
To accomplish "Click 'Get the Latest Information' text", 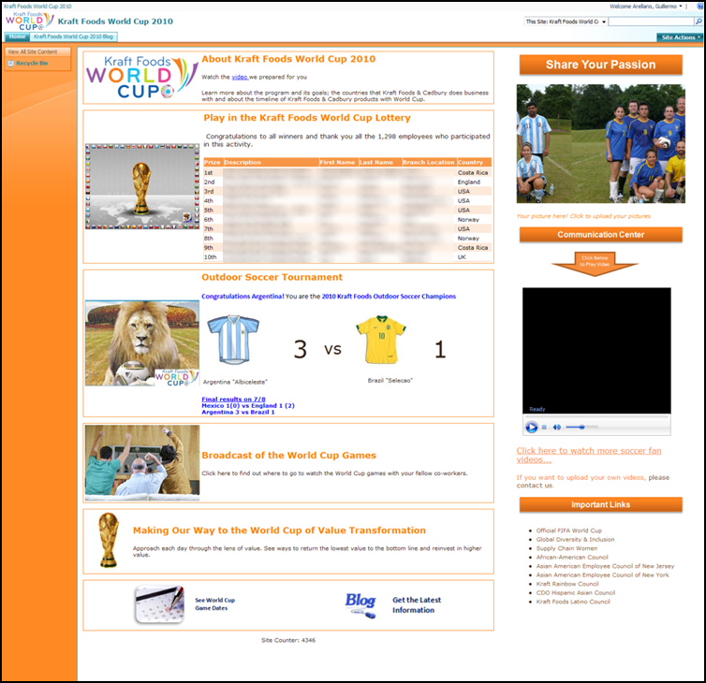I will pos(417,605).
